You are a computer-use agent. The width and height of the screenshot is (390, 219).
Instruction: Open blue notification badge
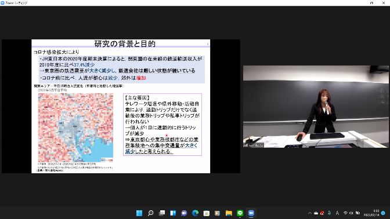(383, 213)
